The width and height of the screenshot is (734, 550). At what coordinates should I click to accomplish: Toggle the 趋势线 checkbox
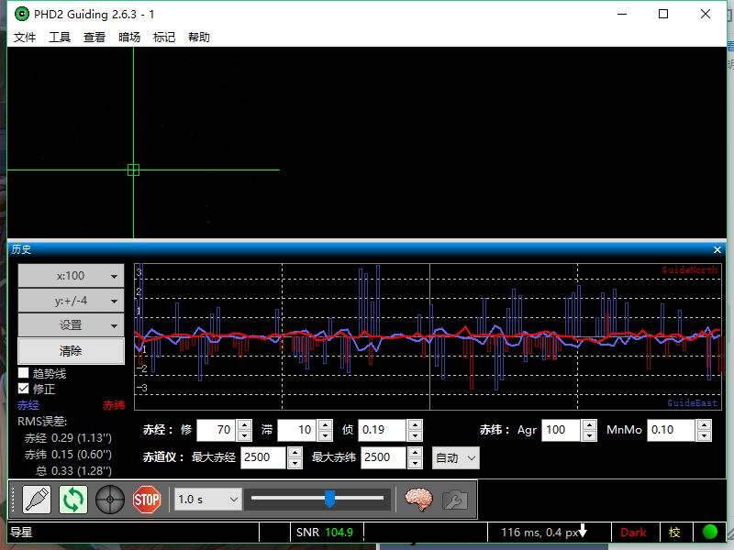click(24, 373)
